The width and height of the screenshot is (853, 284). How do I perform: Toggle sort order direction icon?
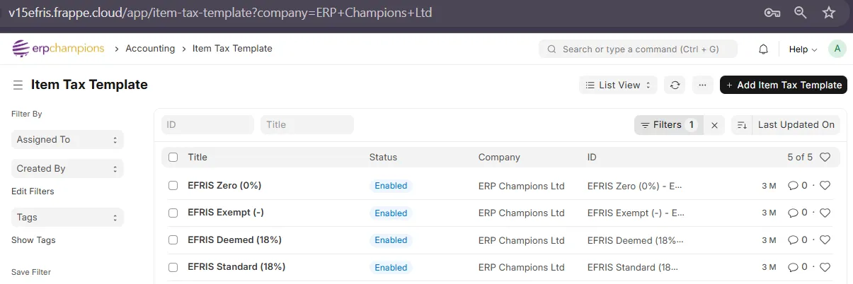click(741, 125)
